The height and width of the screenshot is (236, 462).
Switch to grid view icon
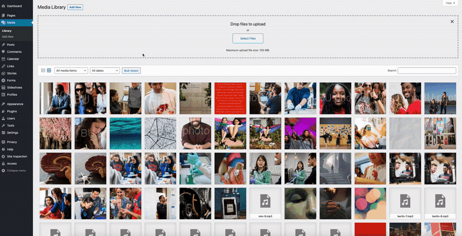pos(49,71)
